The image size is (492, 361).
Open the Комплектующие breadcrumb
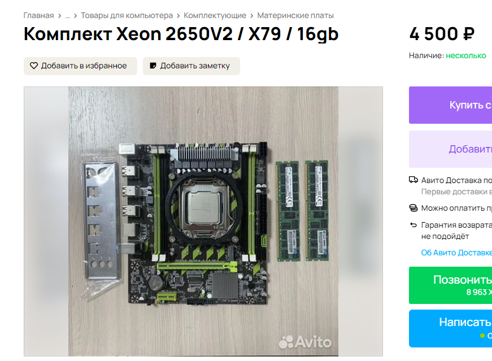215,15
